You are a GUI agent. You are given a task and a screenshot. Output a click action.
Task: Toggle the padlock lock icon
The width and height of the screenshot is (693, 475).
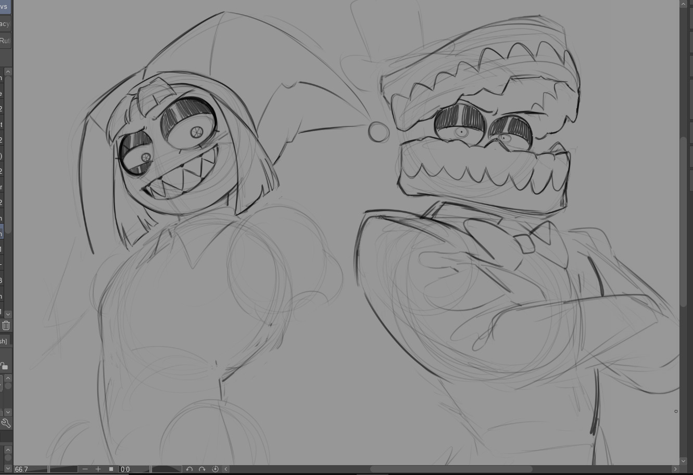point(4,365)
